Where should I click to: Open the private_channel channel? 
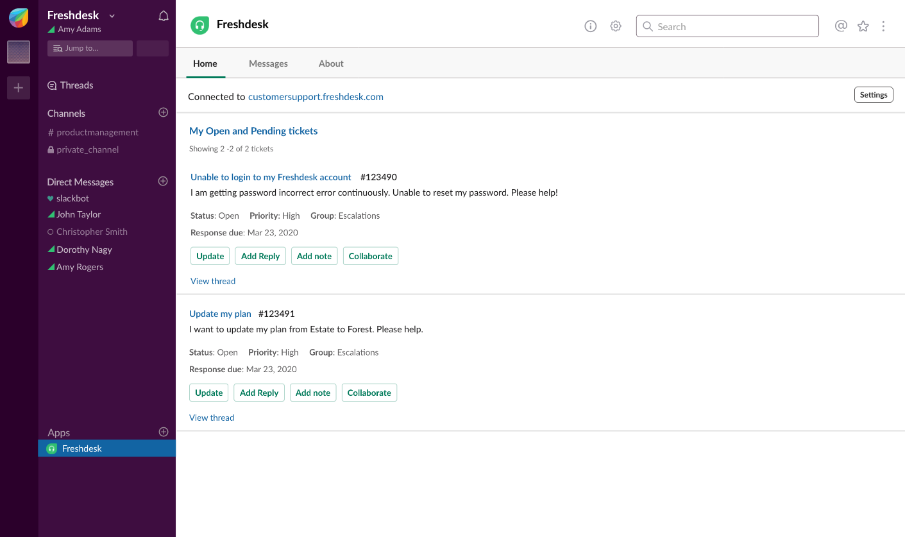[x=83, y=149]
